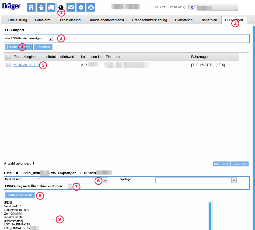Image resolution: width=255 pixels, height=230 pixels.
Task: Expand the Vorlage dropdown
Action: tap(234, 181)
